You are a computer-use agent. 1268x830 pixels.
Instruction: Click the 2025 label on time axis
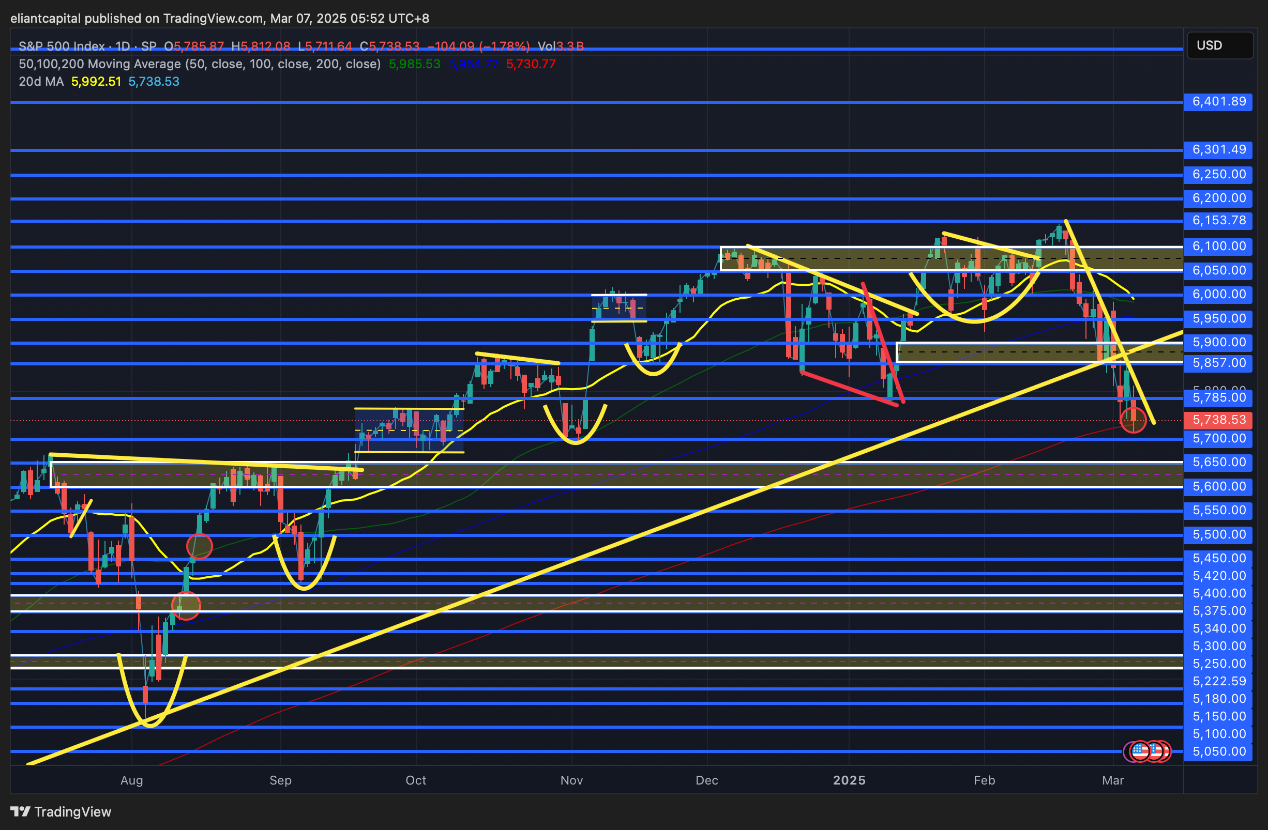pos(849,780)
